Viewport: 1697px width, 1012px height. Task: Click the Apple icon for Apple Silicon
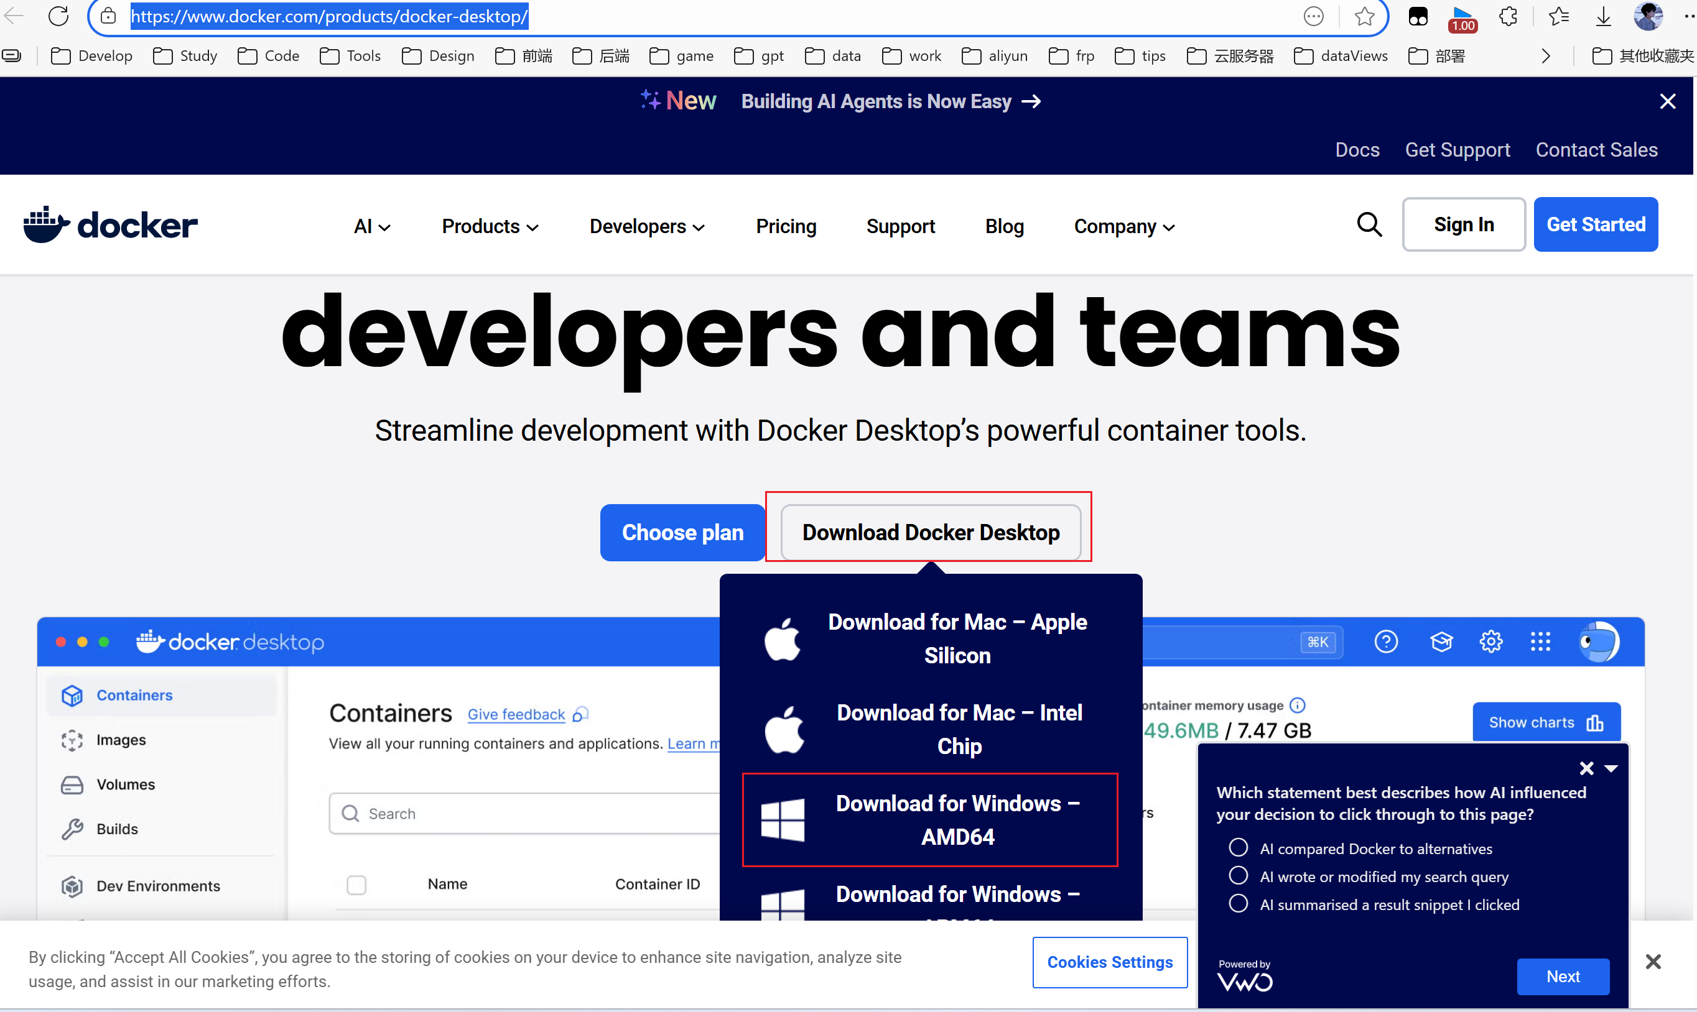tap(782, 639)
